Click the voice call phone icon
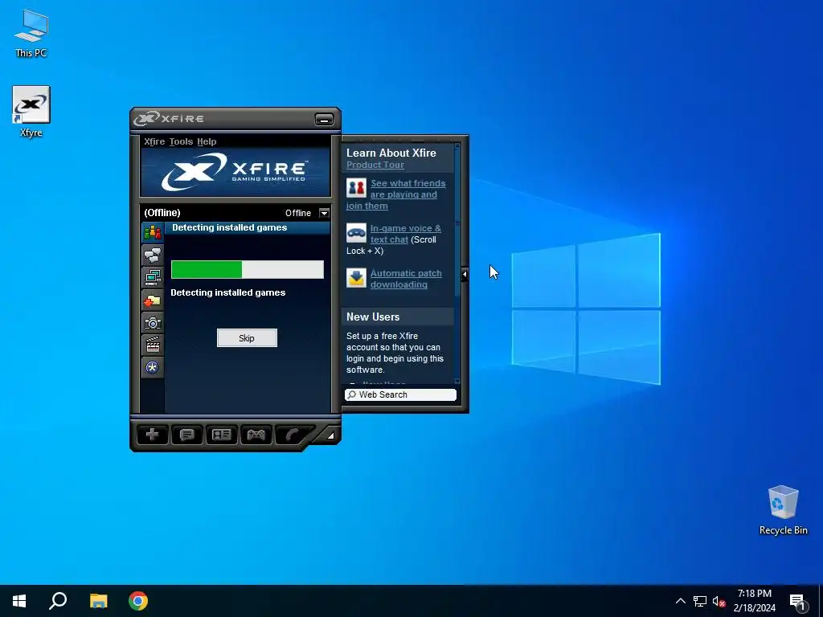The height and width of the screenshot is (617, 823). 292,435
